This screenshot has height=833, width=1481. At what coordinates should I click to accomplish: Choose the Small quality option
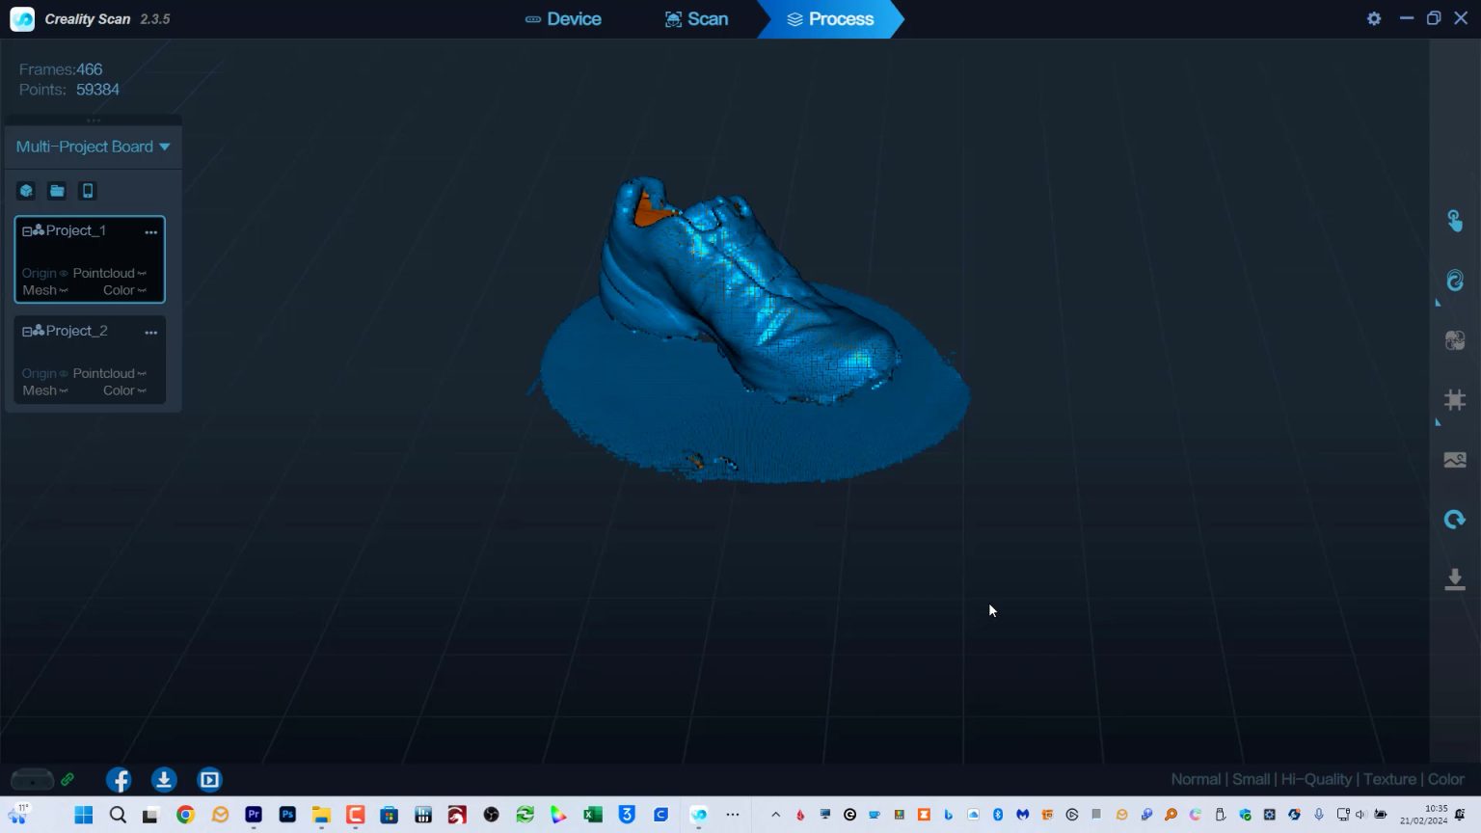(x=1251, y=779)
